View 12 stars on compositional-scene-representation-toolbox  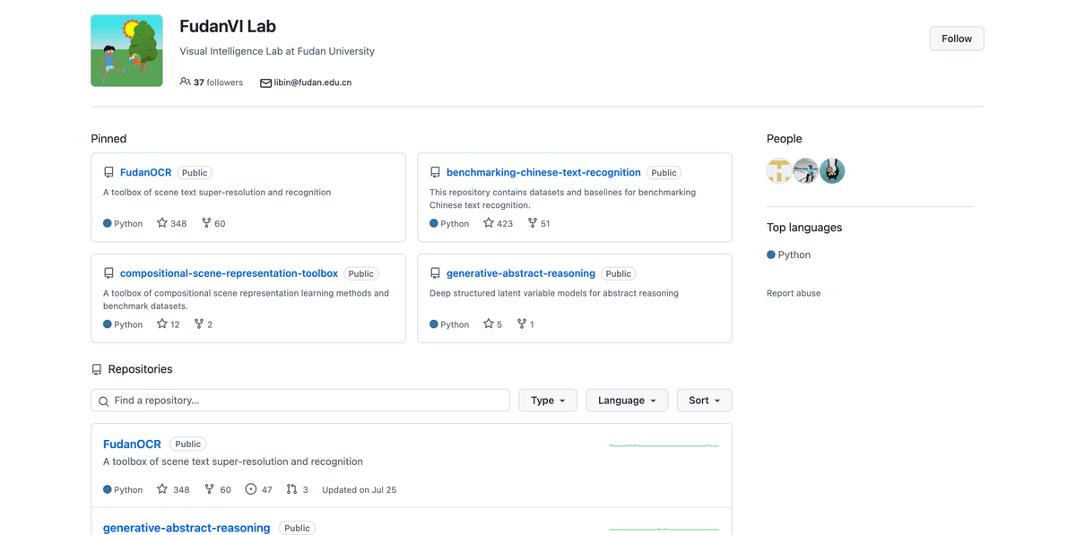pyautogui.click(x=169, y=324)
